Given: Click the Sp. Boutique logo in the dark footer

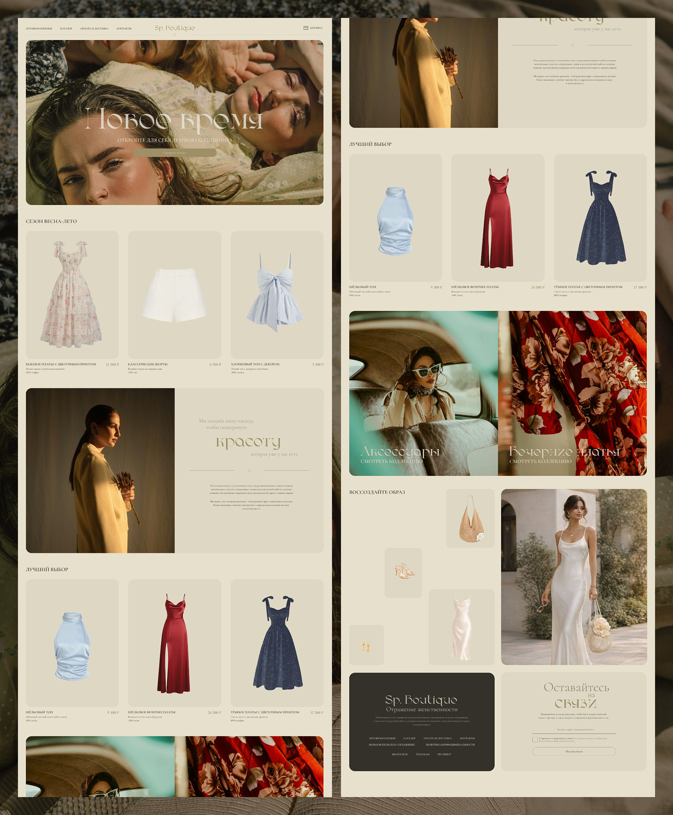Looking at the screenshot, I should (421, 700).
